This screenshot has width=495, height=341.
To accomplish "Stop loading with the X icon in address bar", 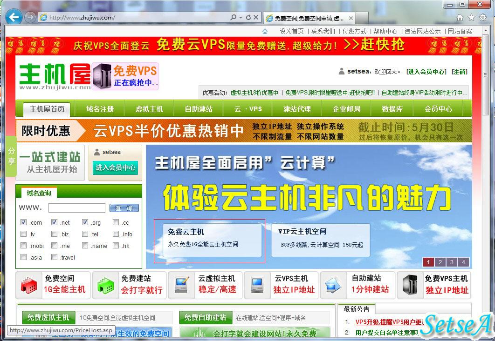I will 256,17.
